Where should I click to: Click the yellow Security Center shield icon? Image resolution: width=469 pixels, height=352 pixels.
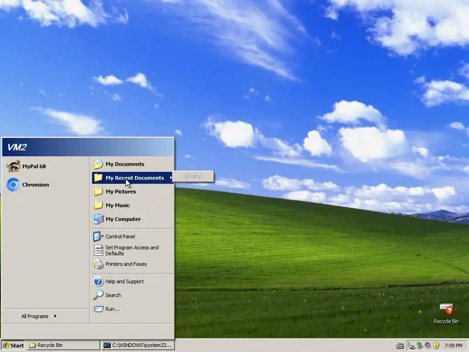(436, 346)
